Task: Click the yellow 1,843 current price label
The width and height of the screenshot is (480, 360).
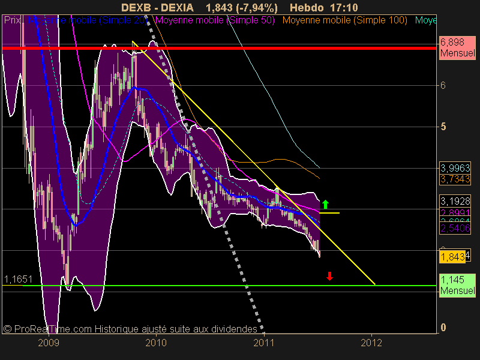Action: 452,257
